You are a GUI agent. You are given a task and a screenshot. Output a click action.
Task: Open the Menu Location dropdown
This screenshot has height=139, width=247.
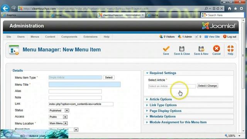tap(58, 123)
